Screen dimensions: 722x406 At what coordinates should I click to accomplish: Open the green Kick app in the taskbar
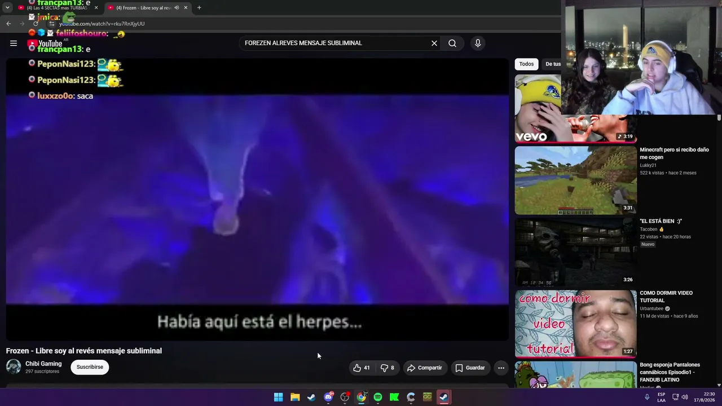point(394,398)
